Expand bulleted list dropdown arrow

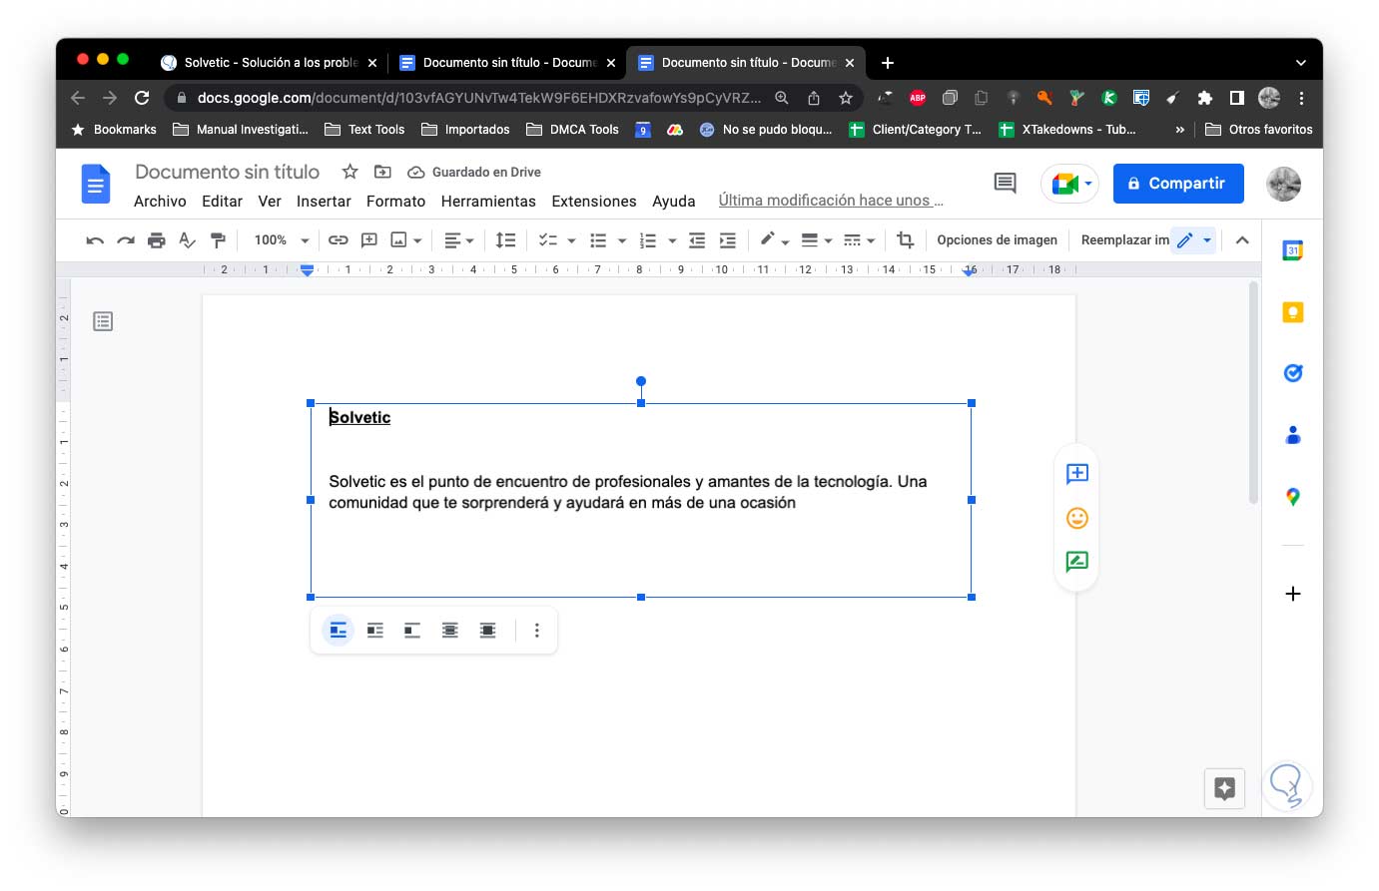point(621,241)
